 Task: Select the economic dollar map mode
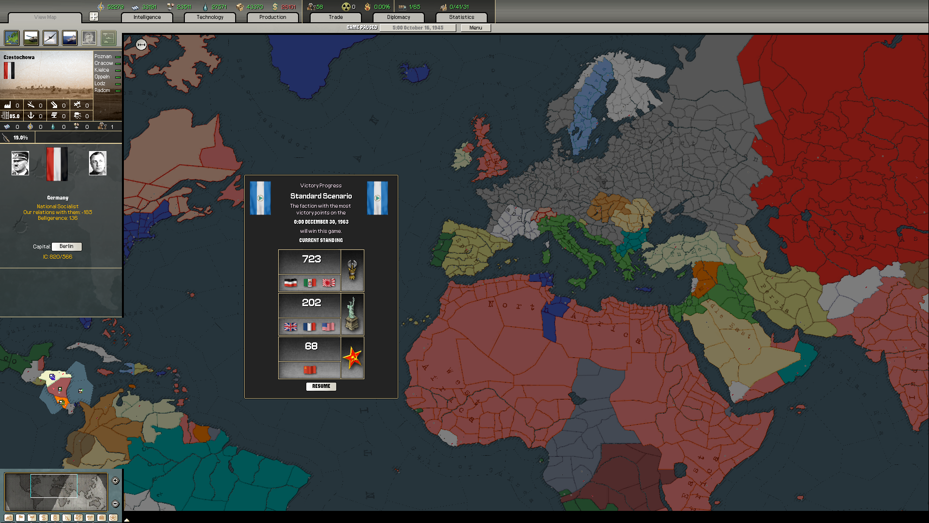pos(44,518)
